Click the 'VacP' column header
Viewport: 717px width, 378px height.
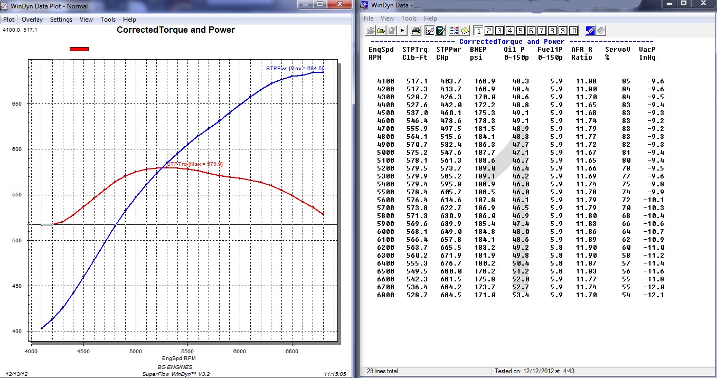click(x=646, y=49)
